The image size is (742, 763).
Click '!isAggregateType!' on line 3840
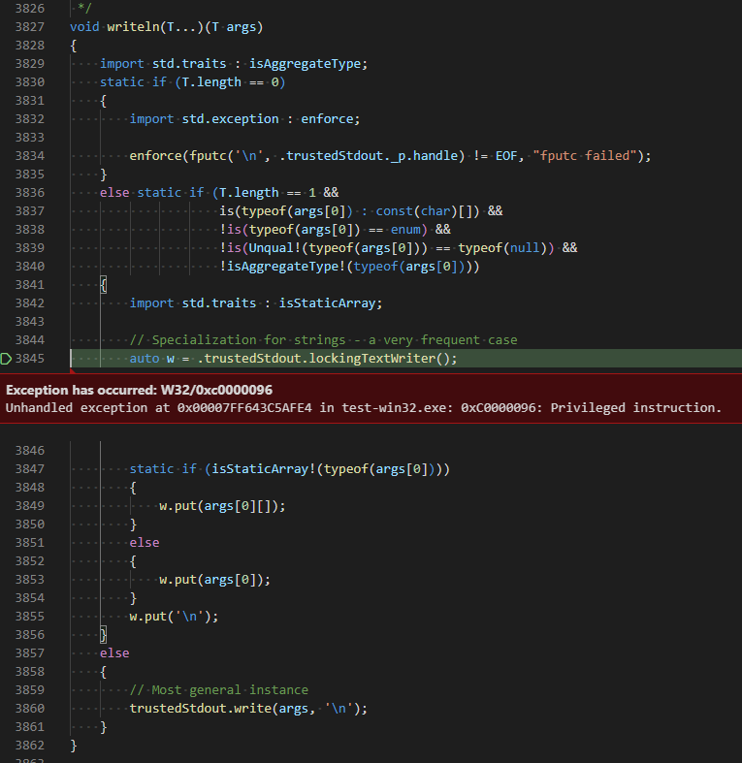click(282, 267)
